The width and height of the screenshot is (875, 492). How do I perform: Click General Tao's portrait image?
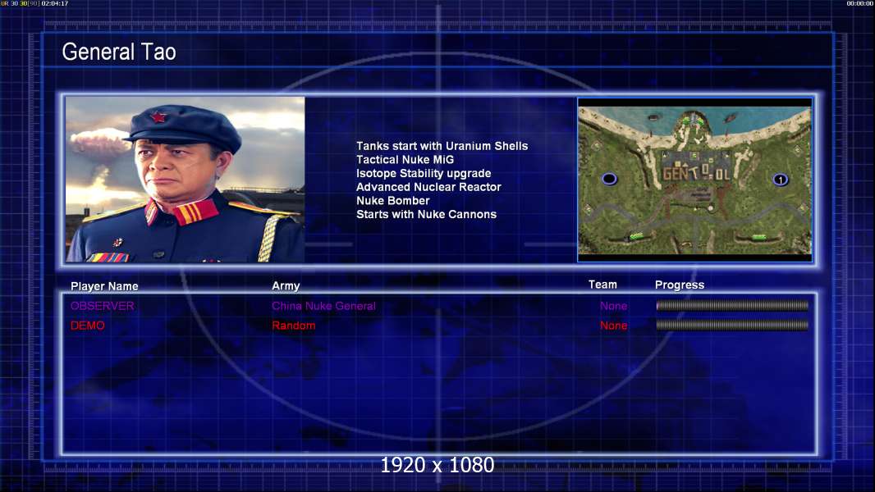[x=186, y=179]
